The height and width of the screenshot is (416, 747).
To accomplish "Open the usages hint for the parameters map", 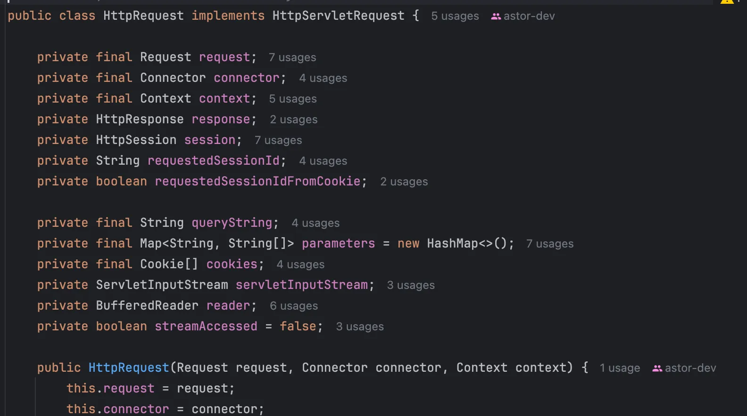I will pos(549,244).
